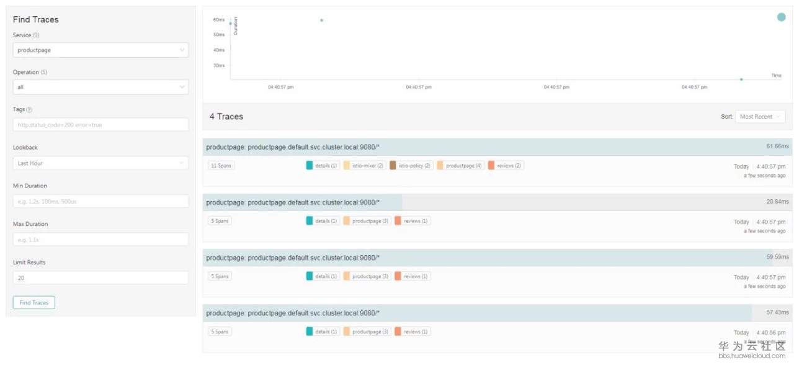This screenshot has width=794, height=365.
Task: Focus the Max Duration input field
Action: (x=100, y=239)
